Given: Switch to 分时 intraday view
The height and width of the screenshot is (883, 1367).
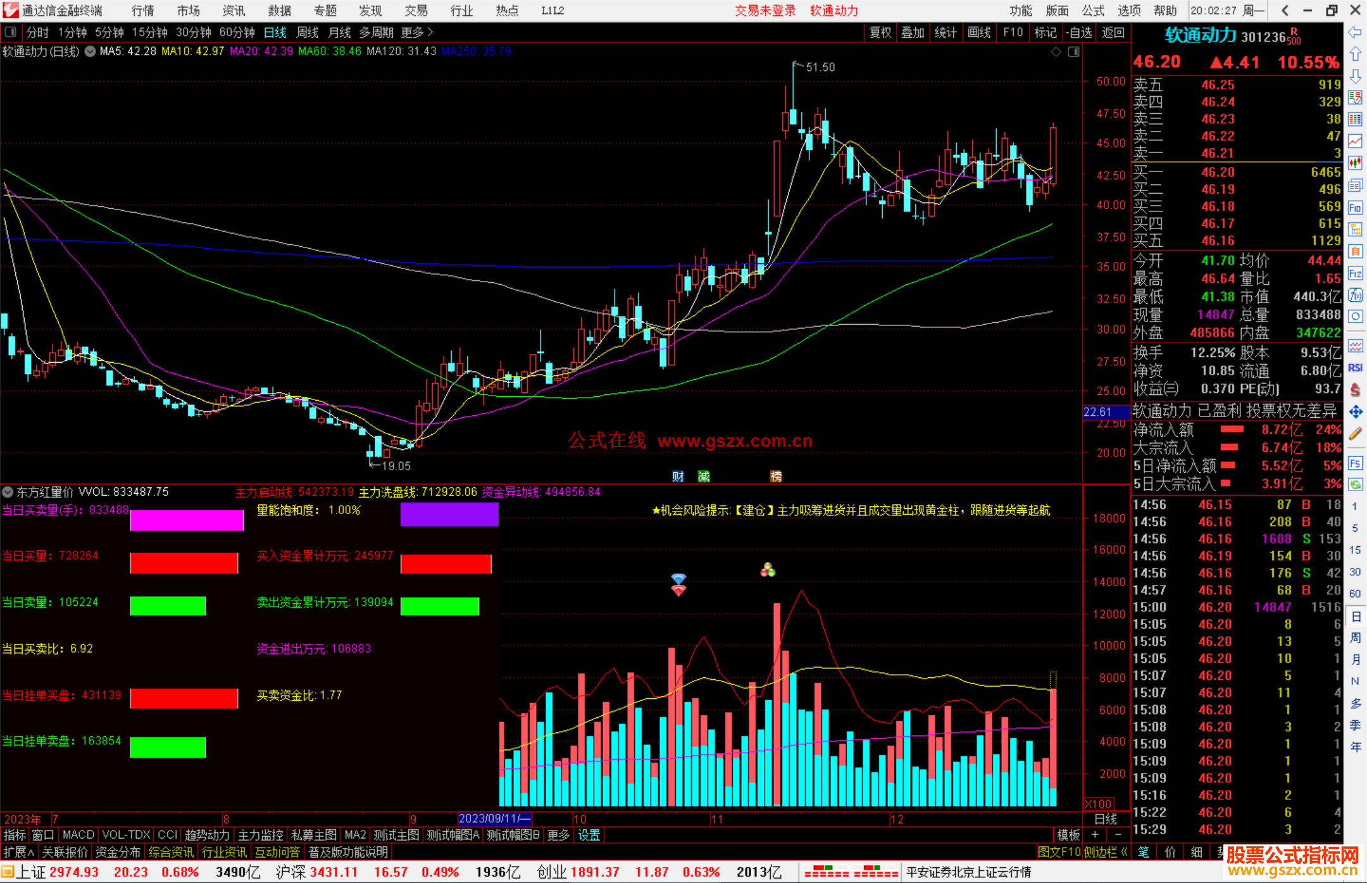Looking at the screenshot, I should (37, 32).
